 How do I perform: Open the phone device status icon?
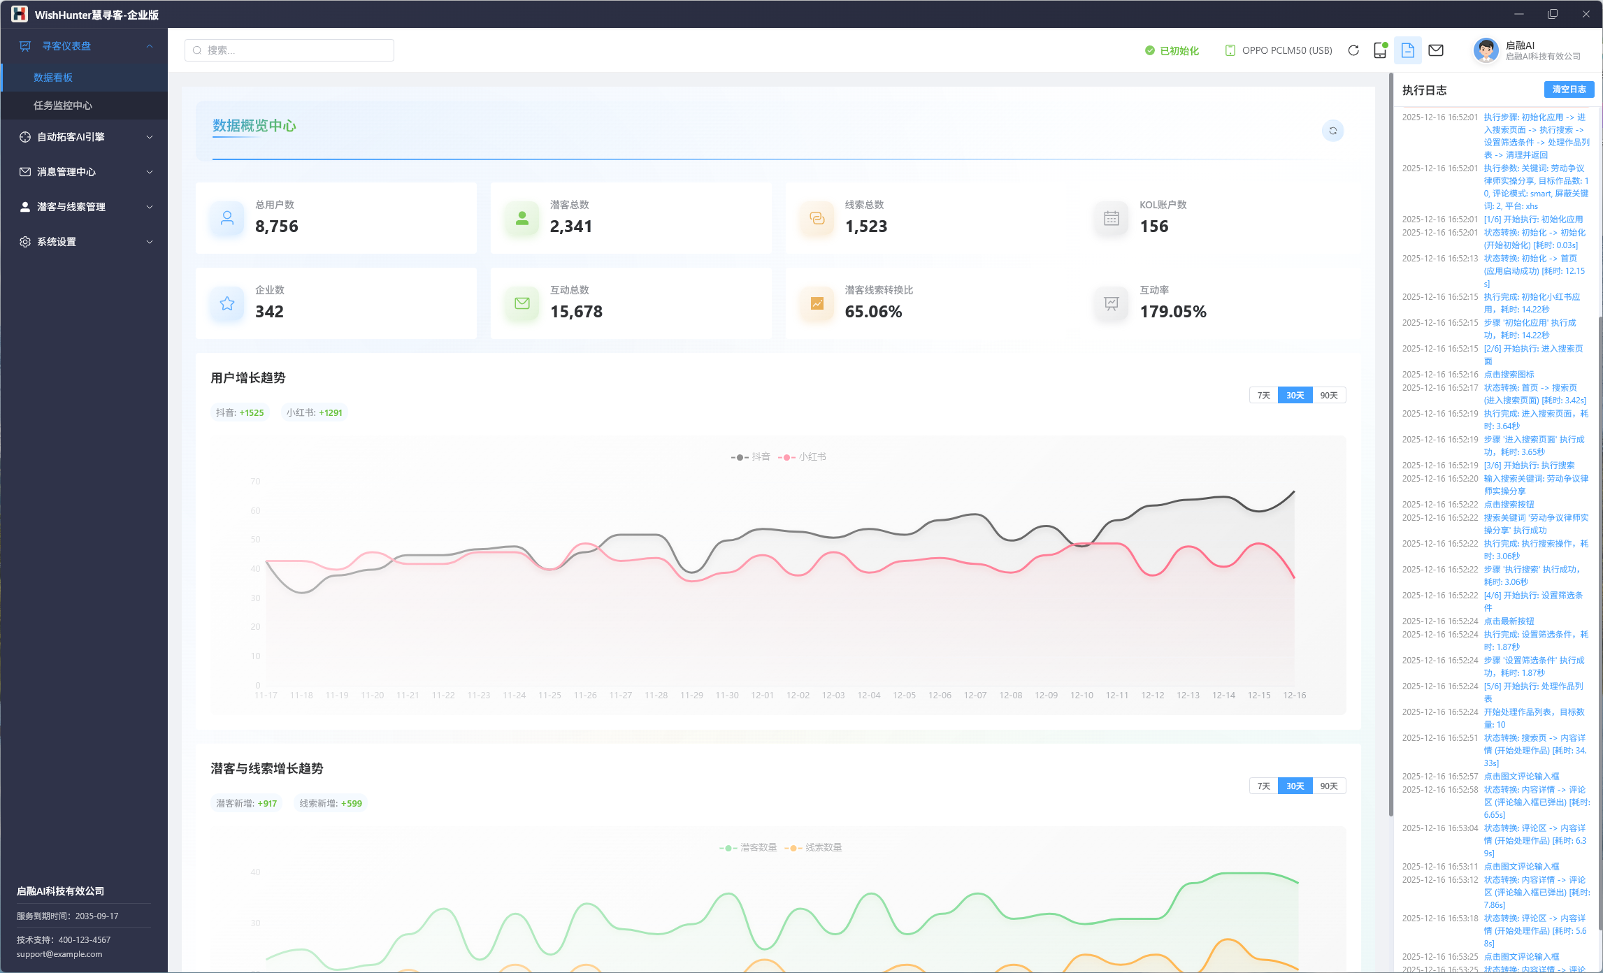[1380, 50]
